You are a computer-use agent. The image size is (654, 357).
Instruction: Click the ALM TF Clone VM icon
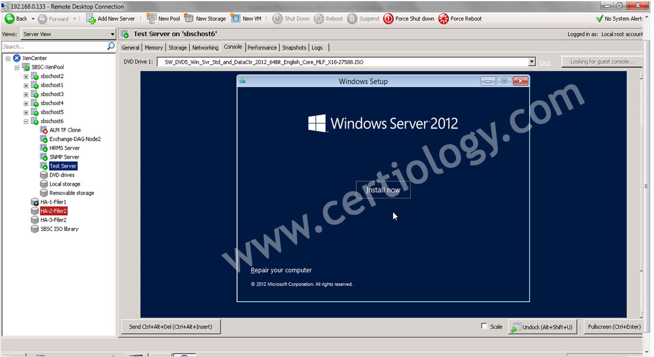[44, 130]
